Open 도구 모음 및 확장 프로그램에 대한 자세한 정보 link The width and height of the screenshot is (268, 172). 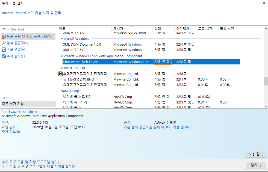(x=39, y=166)
